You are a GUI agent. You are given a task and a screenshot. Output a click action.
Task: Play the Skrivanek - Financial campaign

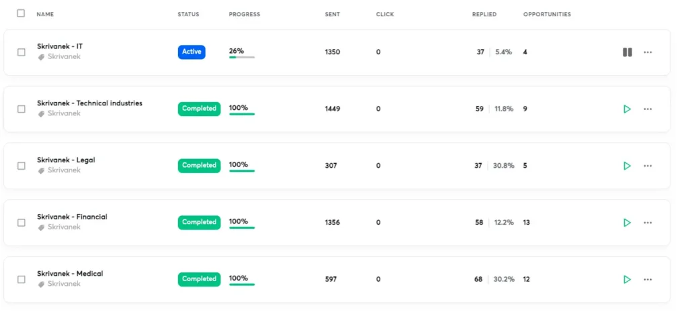click(627, 222)
